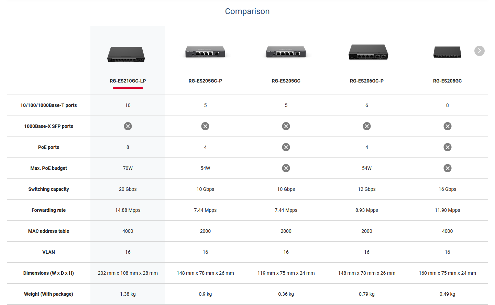The width and height of the screenshot is (495, 305).
Task: Click the Max. PoE budget row label
Action: point(48,168)
